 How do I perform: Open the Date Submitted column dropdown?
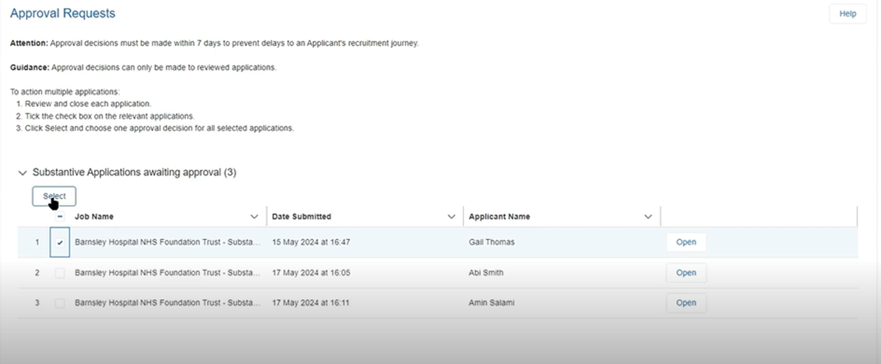[451, 216]
